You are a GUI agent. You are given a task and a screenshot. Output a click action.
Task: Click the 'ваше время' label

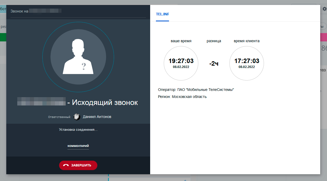[181, 41]
